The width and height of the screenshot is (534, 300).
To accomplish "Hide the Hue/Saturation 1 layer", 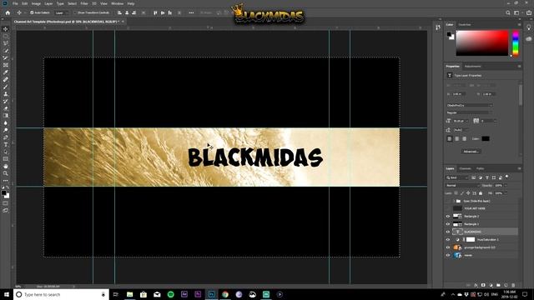I will tap(448, 240).
